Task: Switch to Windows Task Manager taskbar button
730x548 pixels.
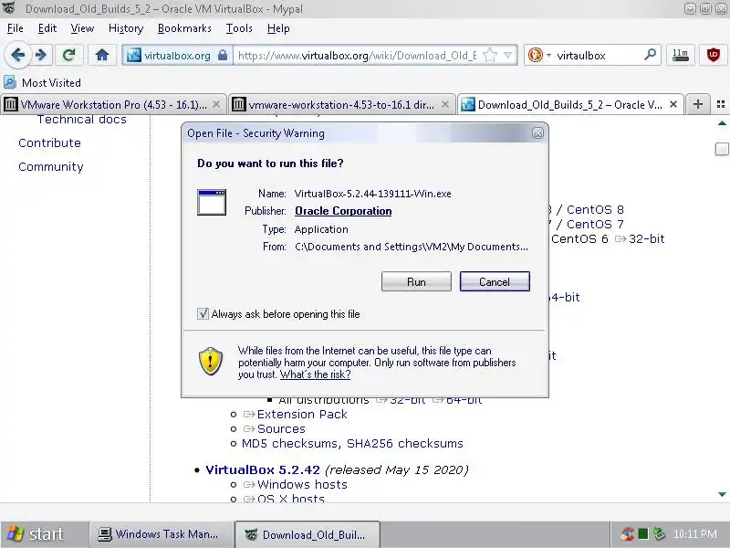Action: pos(161,534)
